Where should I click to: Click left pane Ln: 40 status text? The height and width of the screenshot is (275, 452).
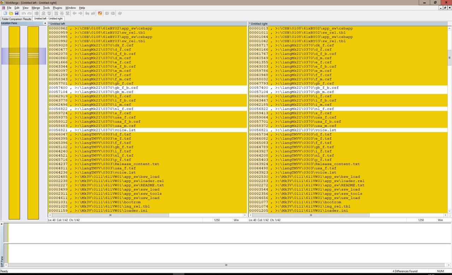(52, 220)
